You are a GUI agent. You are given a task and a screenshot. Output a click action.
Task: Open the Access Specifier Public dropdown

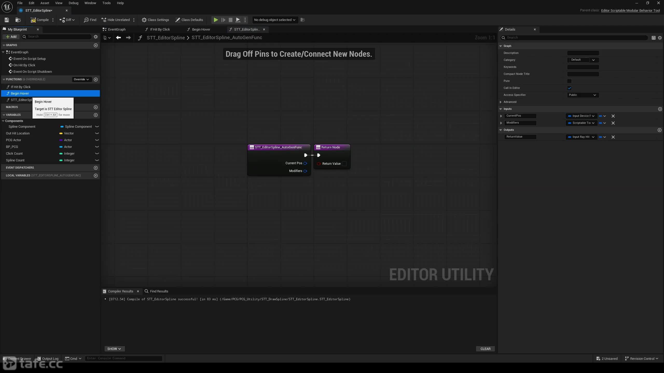583,95
